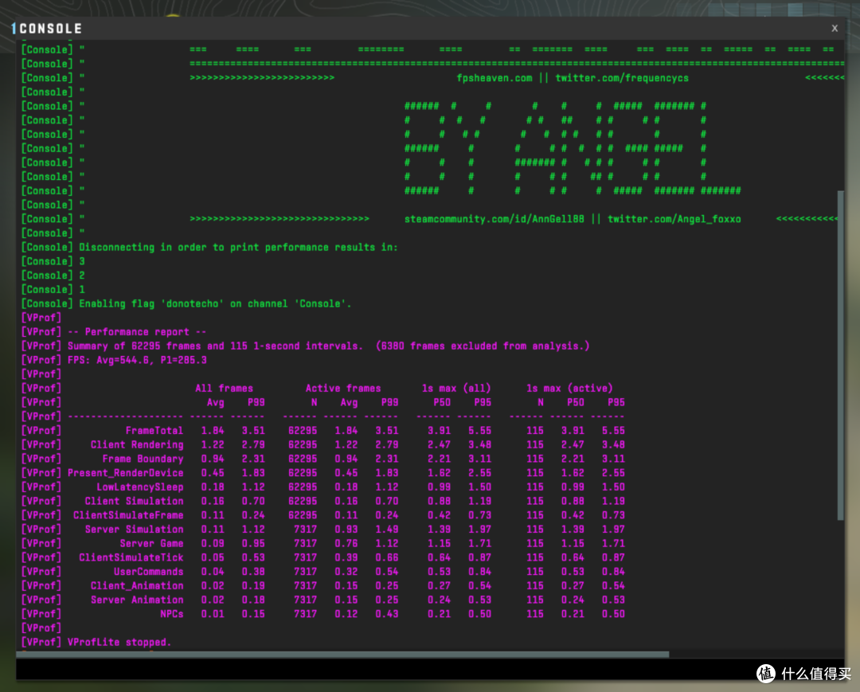Select the 'Server Game' row label

tap(151, 543)
